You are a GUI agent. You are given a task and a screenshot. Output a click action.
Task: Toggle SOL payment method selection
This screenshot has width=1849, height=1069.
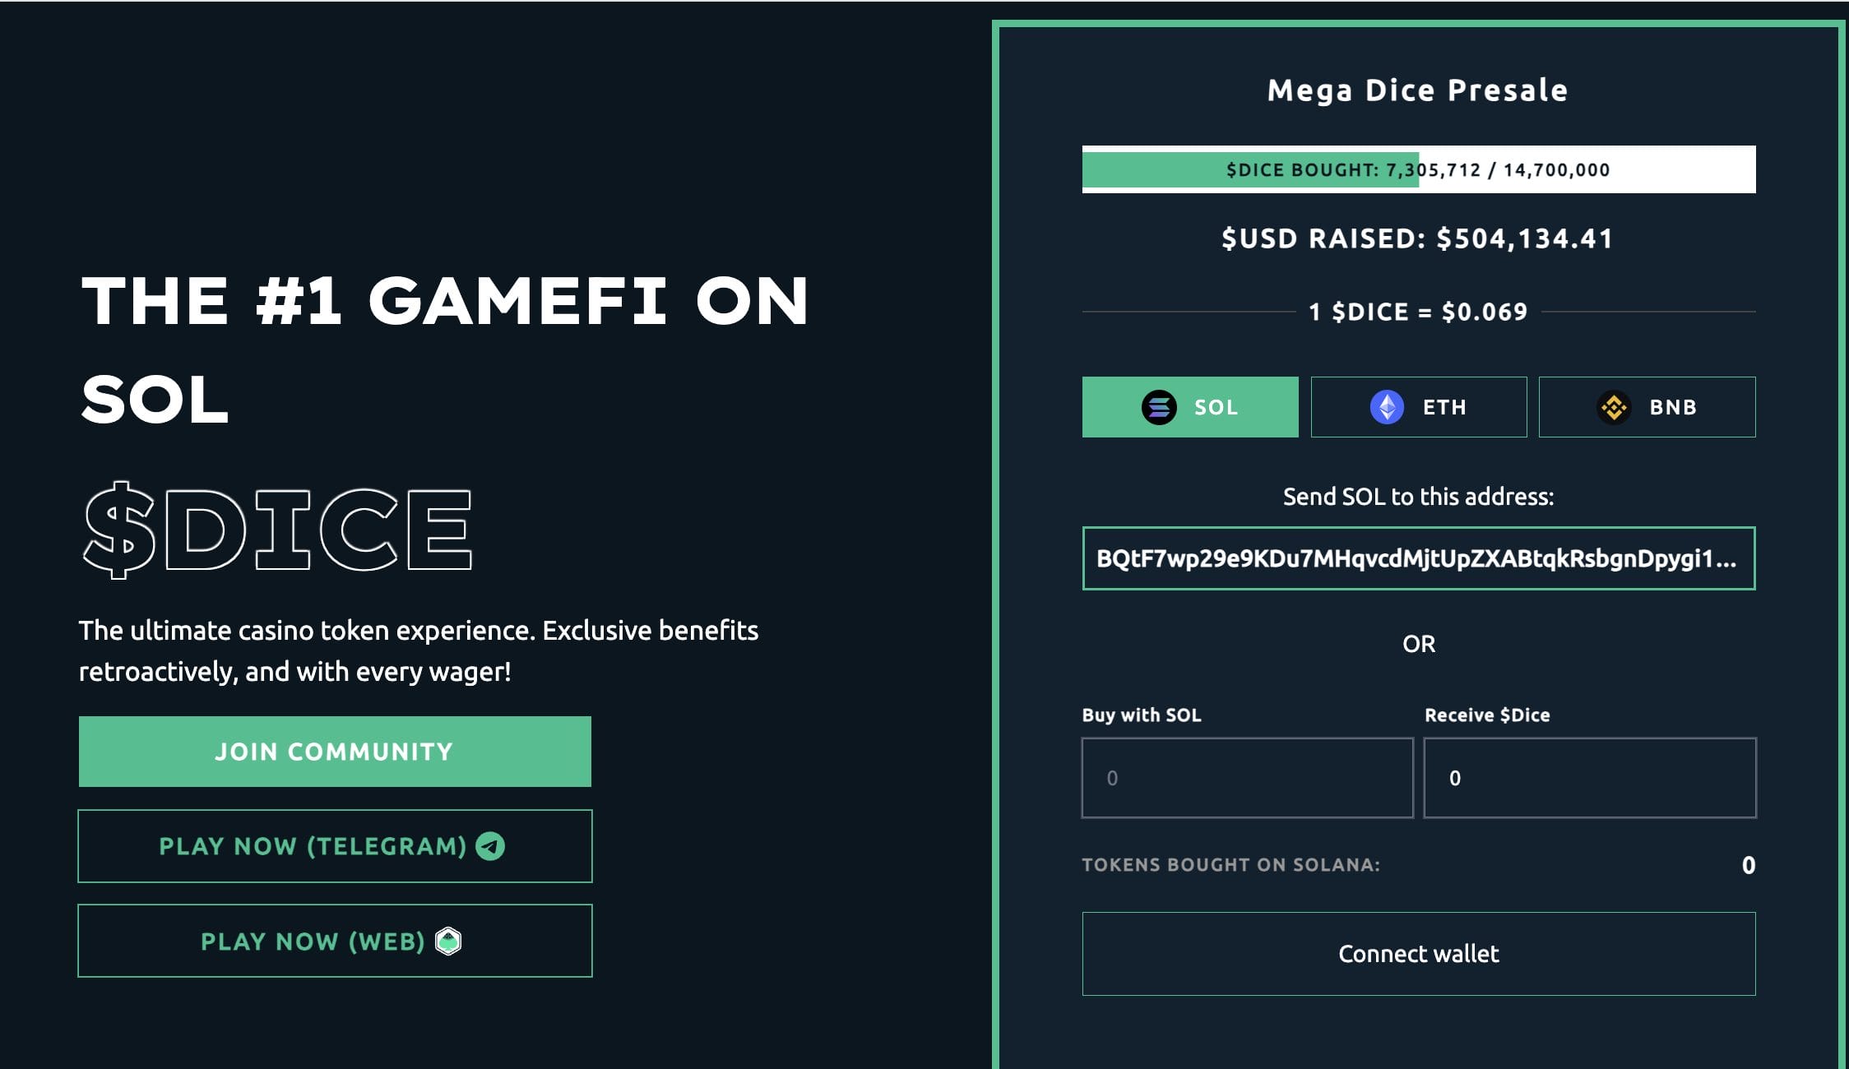pos(1190,406)
